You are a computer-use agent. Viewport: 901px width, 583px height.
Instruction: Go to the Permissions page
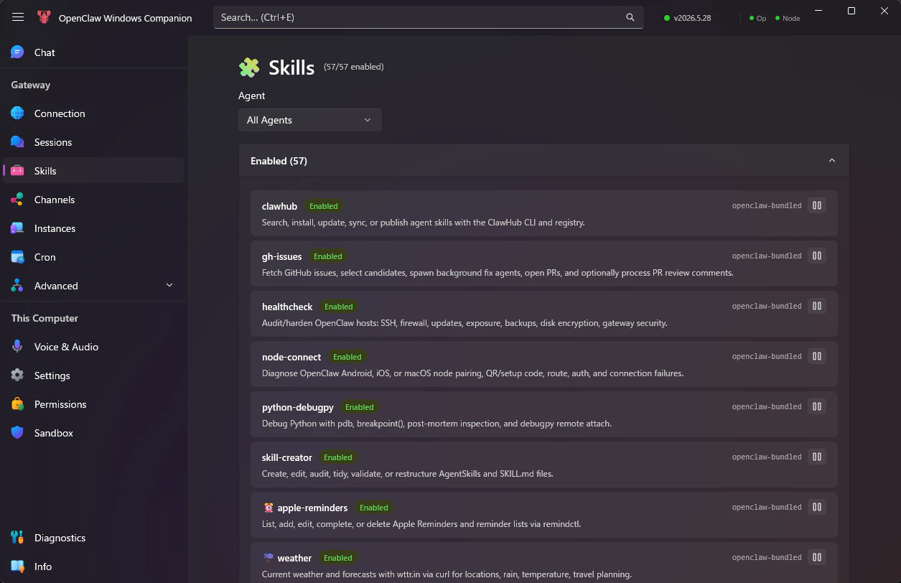tap(93, 404)
